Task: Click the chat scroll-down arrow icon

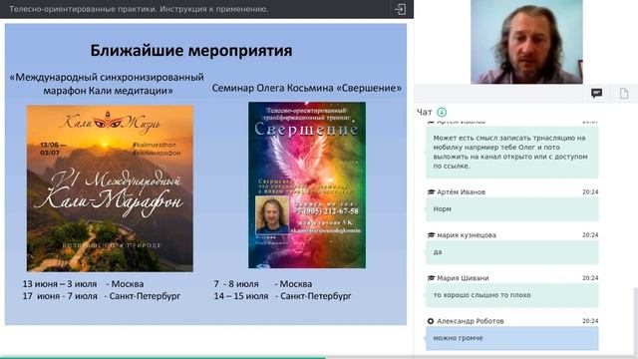Action: tap(442, 112)
